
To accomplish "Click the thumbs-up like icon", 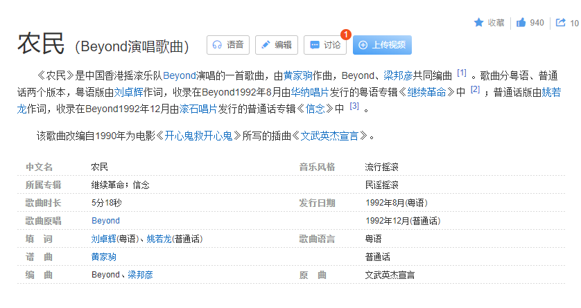I will [521, 23].
